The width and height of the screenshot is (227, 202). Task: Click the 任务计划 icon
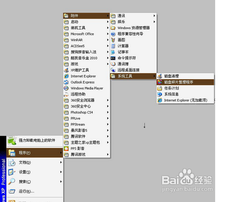coord(160,88)
